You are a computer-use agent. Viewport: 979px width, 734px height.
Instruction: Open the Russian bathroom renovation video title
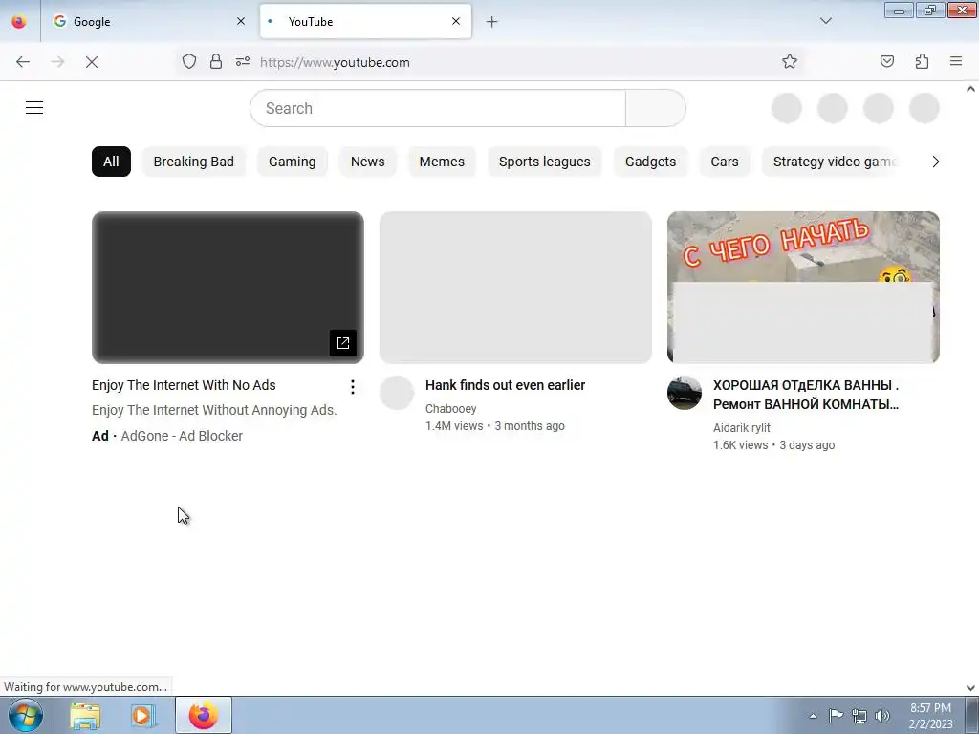click(806, 395)
